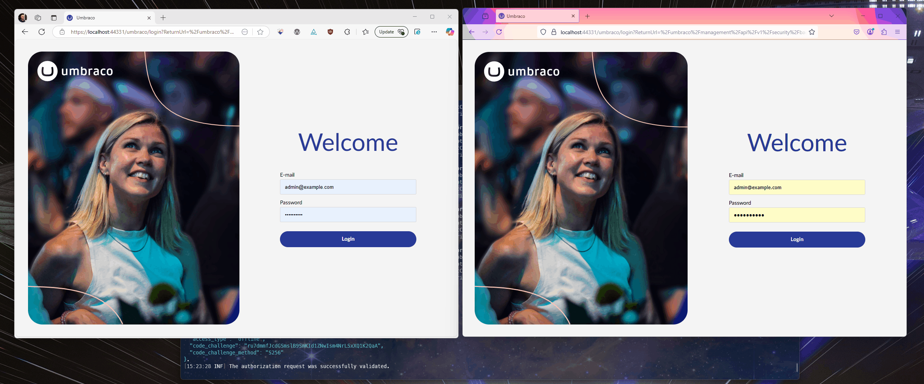Open the circular W extension in Edge

[x=297, y=32]
